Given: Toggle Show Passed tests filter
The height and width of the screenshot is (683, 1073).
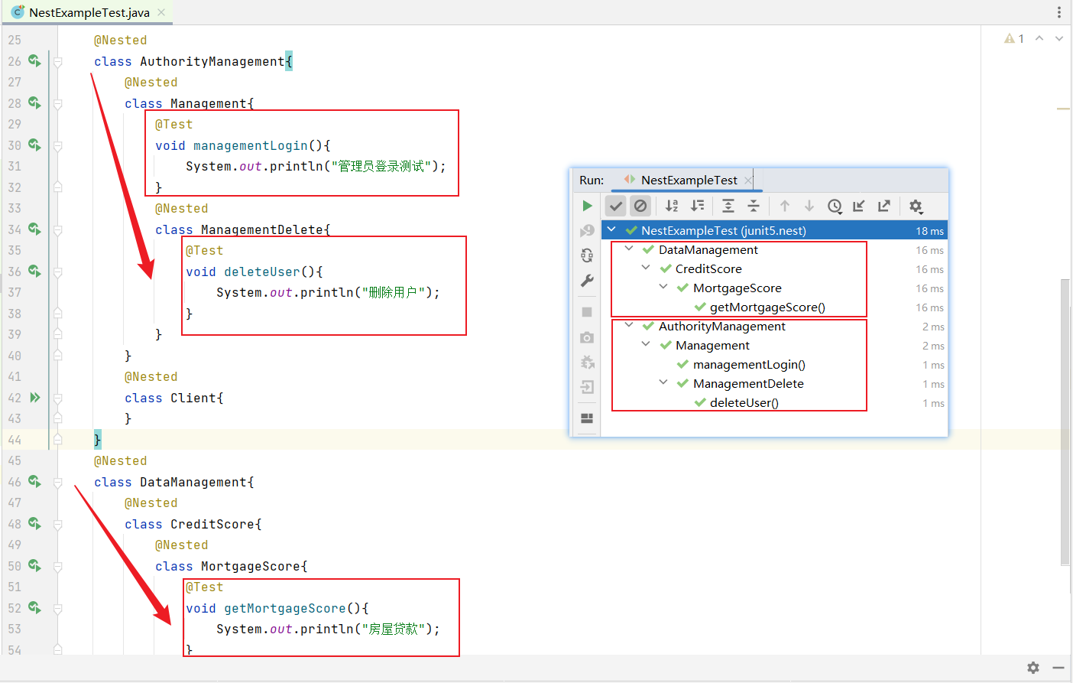Looking at the screenshot, I should point(616,206).
